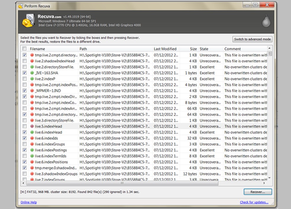The width and height of the screenshot is (291, 209).
Task: Click the red status dot for _MPMER~1.IND
Action: tap(32, 91)
